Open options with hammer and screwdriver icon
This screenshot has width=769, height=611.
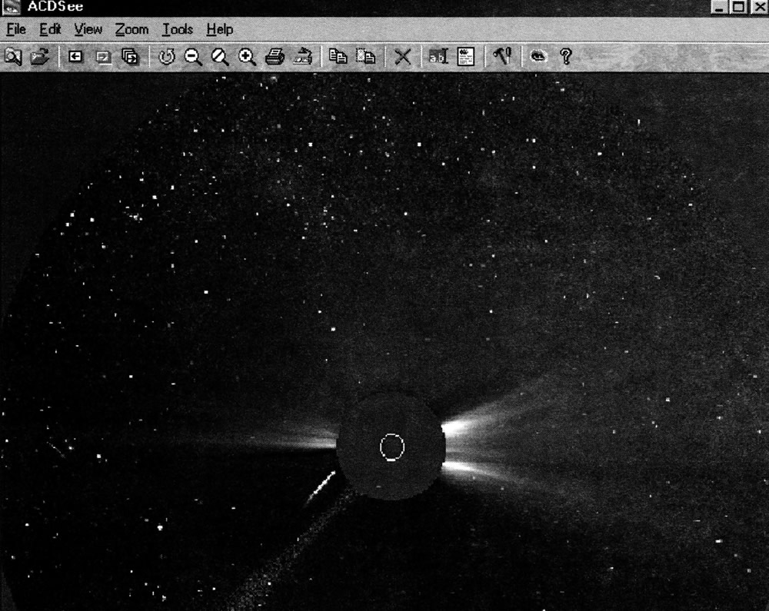click(502, 56)
